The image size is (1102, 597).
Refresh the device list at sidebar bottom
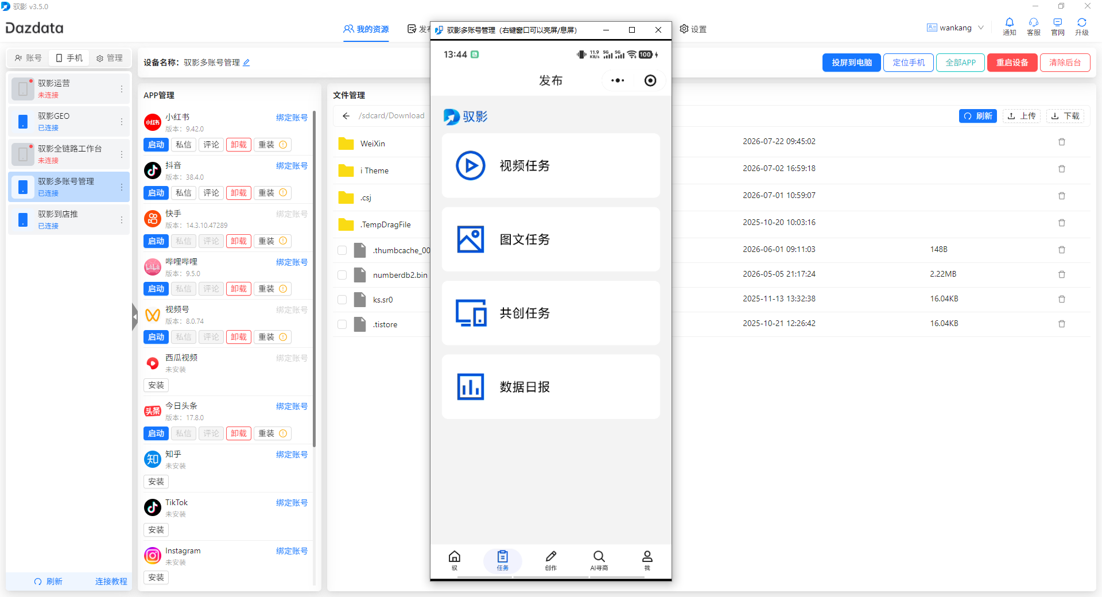[48, 582]
